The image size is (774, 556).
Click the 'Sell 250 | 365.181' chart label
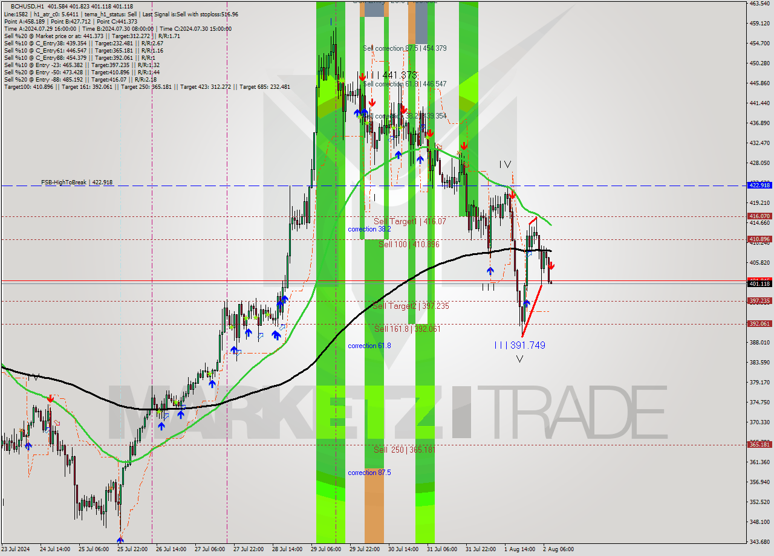(x=405, y=450)
